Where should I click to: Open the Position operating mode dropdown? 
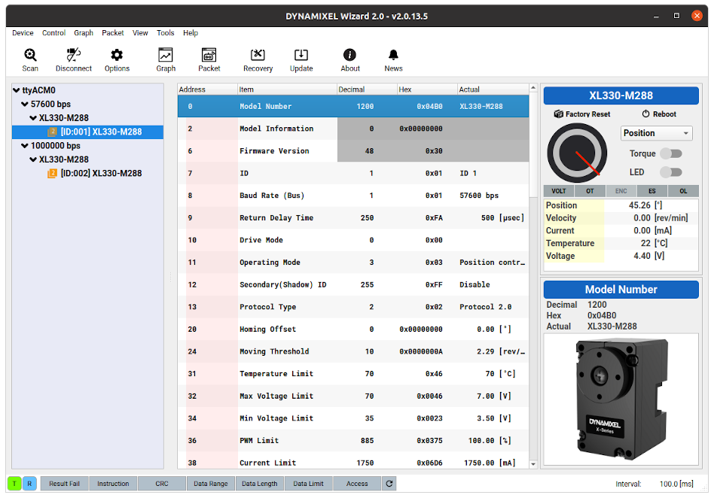click(656, 133)
